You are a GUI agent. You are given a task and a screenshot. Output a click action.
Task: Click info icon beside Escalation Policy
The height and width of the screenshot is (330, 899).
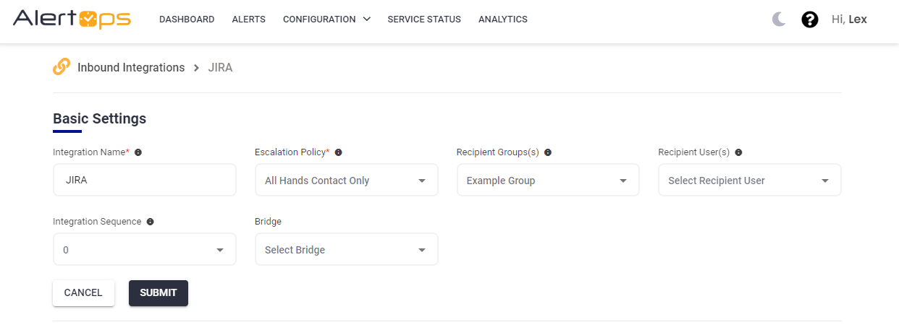click(x=338, y=152)
